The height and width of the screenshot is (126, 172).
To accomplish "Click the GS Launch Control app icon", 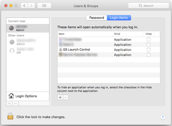I will (61, 50).
